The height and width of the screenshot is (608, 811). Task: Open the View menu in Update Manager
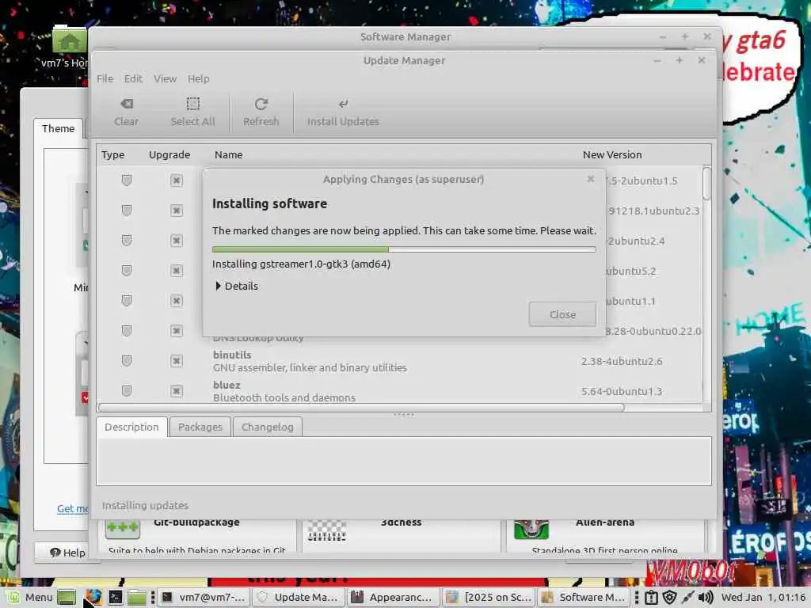point(165,78)
